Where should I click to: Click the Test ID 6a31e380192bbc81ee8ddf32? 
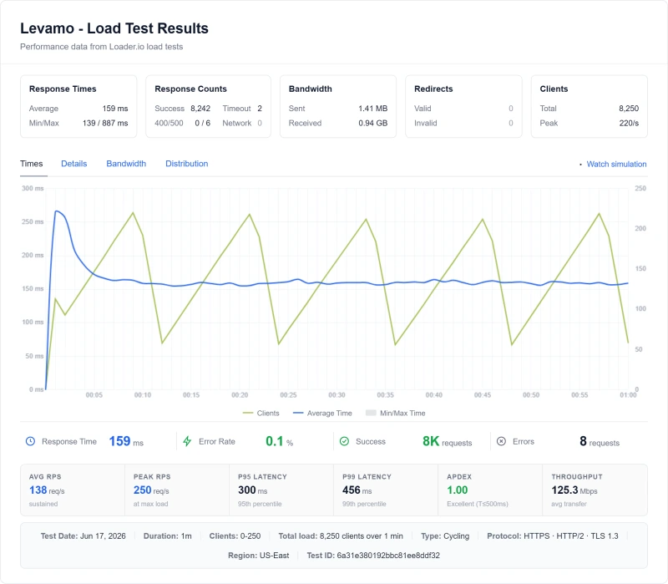click(373, 556)
